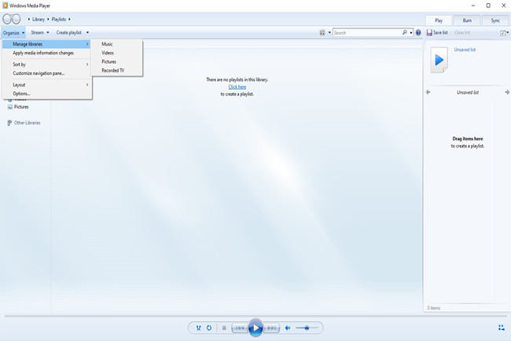Toggle shuffle mode in playback controls
Image resolution: width=511 pixels, height=341 pixels.
pos(199,328)
